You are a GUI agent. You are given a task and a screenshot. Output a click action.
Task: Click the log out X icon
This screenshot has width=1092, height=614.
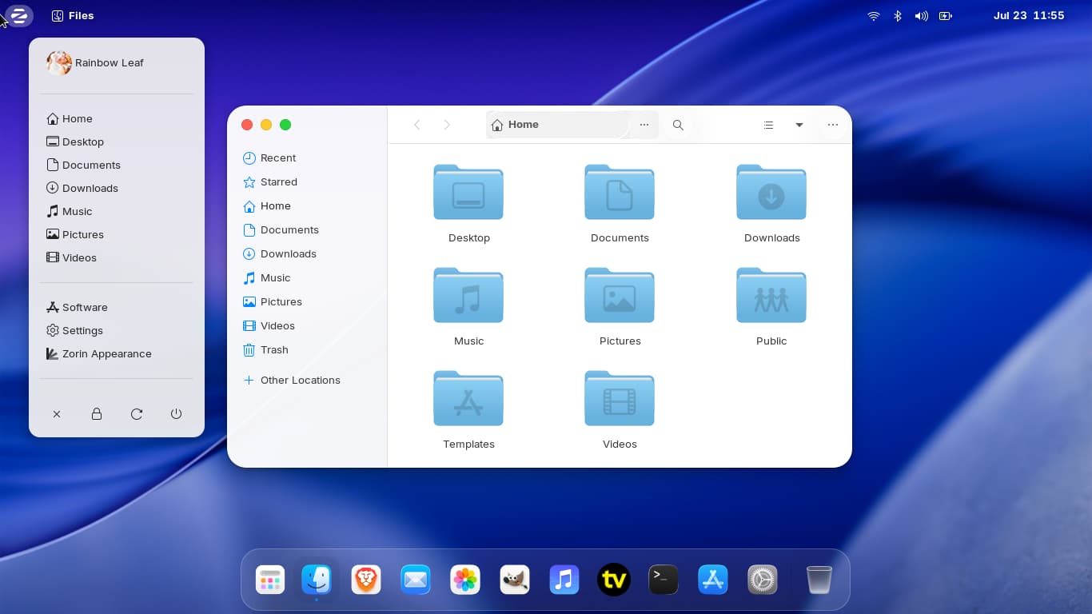pos(57,414)
